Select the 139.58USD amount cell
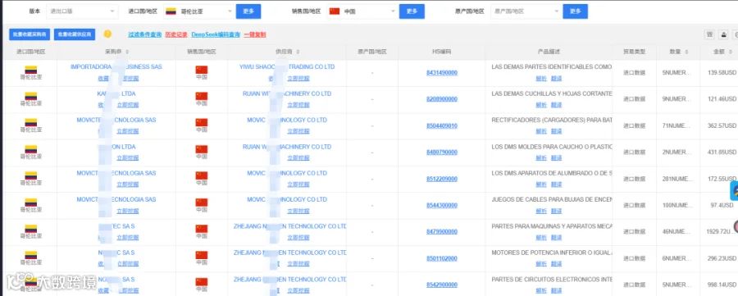Screen dimensions: 738x296 (x=722, y=73)
